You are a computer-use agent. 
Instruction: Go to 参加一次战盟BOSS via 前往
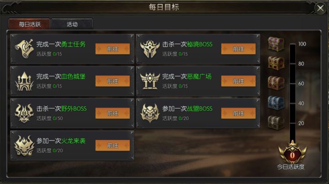(x=239, y=113)
